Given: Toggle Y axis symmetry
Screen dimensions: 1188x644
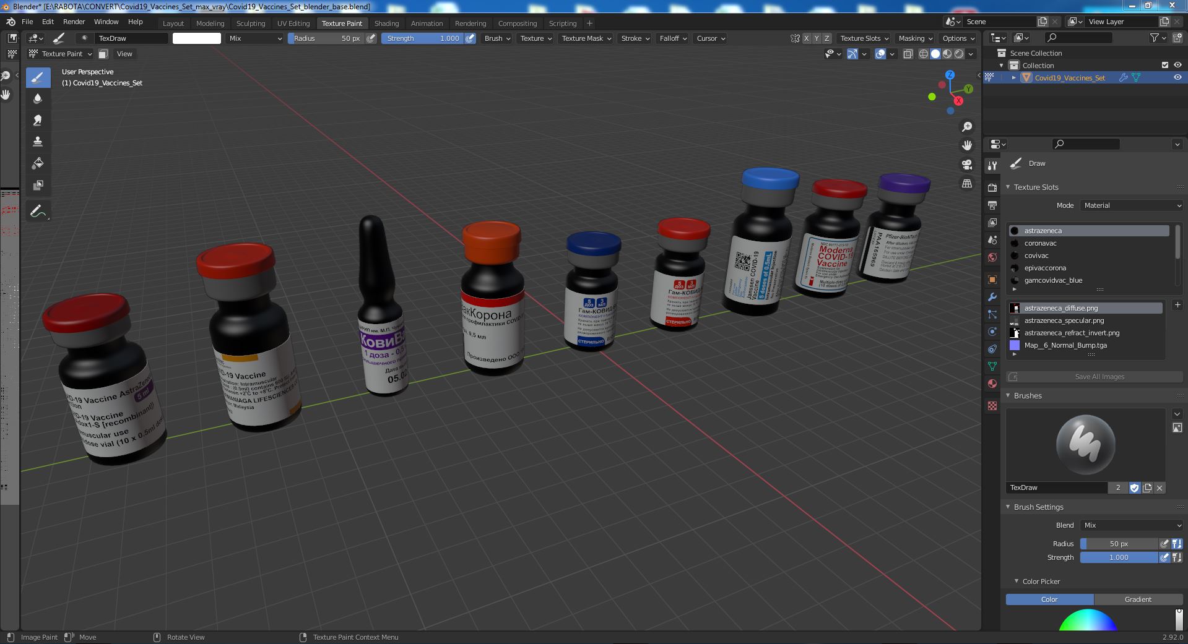Looking at the screenshot, I should point(817,38).
